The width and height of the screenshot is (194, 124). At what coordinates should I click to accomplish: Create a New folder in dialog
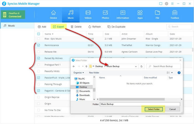click(94, 73)
